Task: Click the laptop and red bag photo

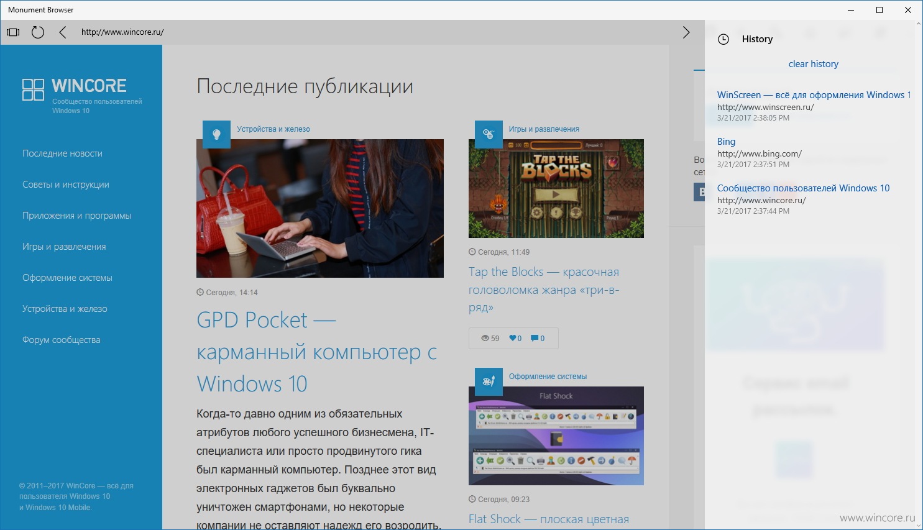Action: point(320,208)
